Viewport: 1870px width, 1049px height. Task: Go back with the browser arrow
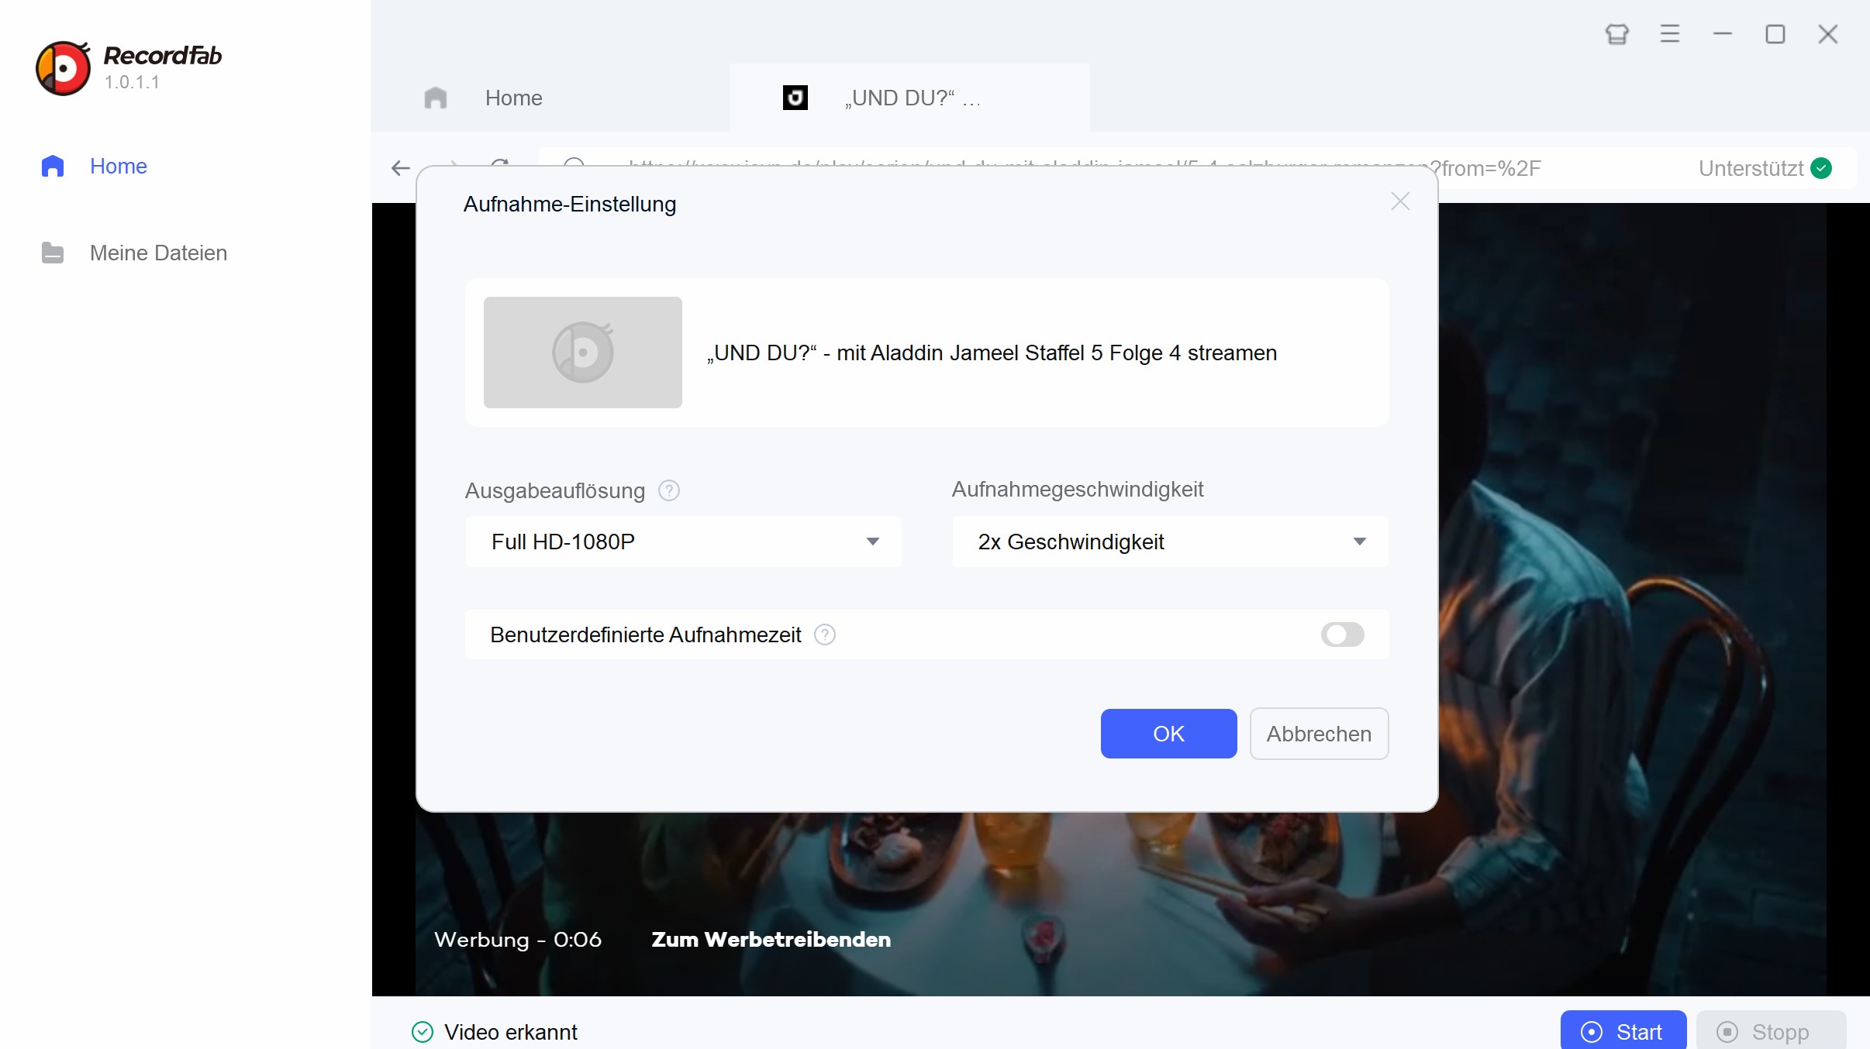click(x=401, y=168)
